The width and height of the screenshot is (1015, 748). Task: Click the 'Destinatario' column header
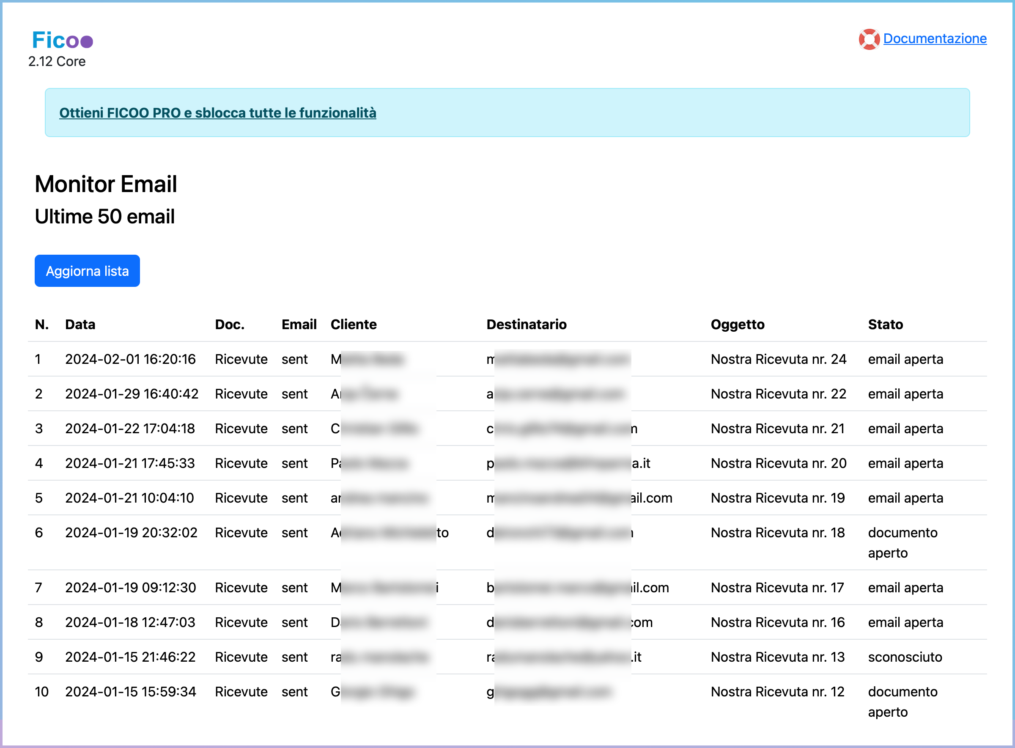point(527,324)
